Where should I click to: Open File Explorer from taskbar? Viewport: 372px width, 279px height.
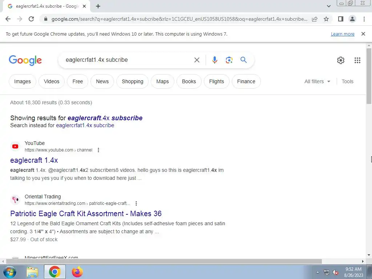click(x=32, y=272)
